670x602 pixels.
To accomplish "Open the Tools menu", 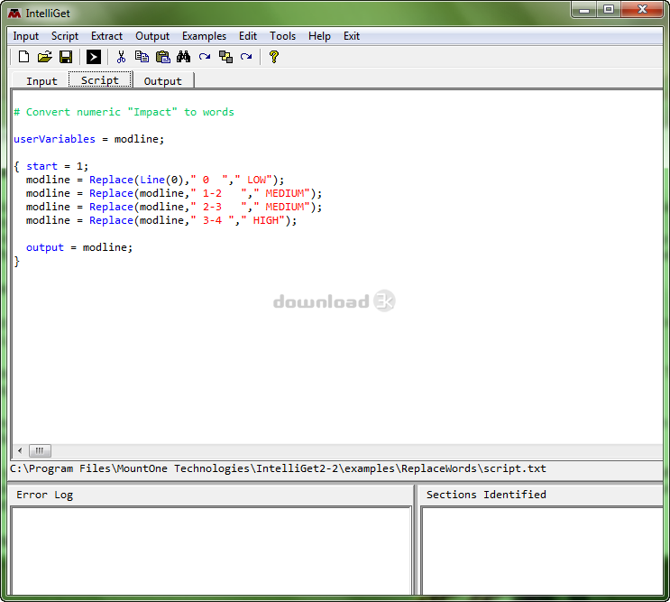I will pos(282,36).
